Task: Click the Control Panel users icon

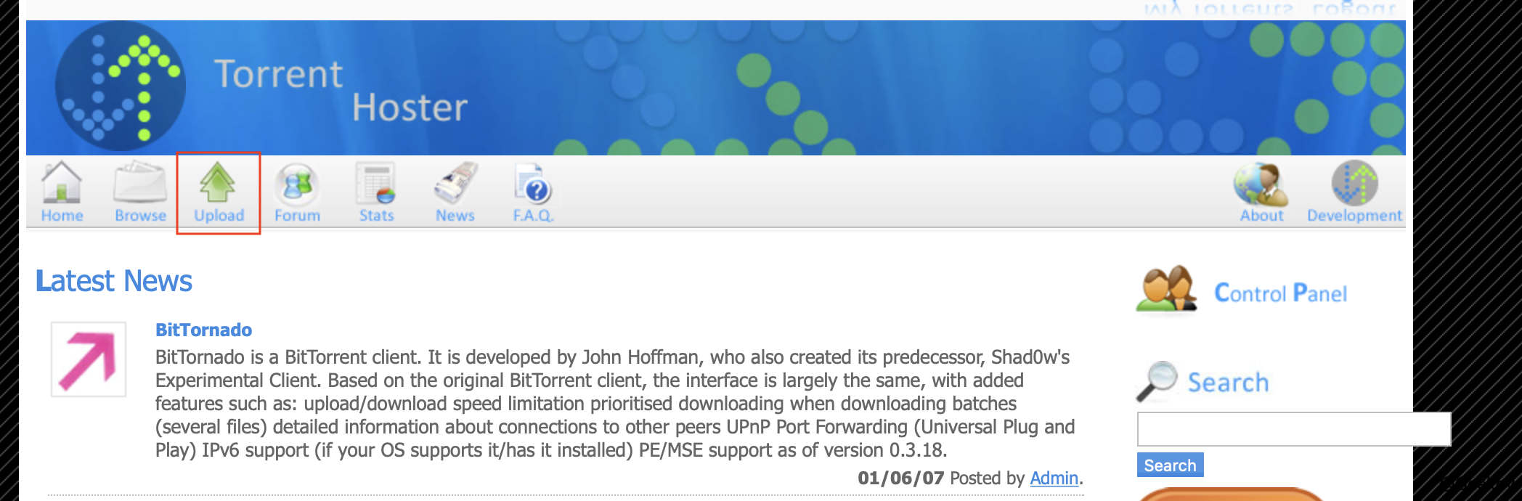Action: coord(1166,290)
